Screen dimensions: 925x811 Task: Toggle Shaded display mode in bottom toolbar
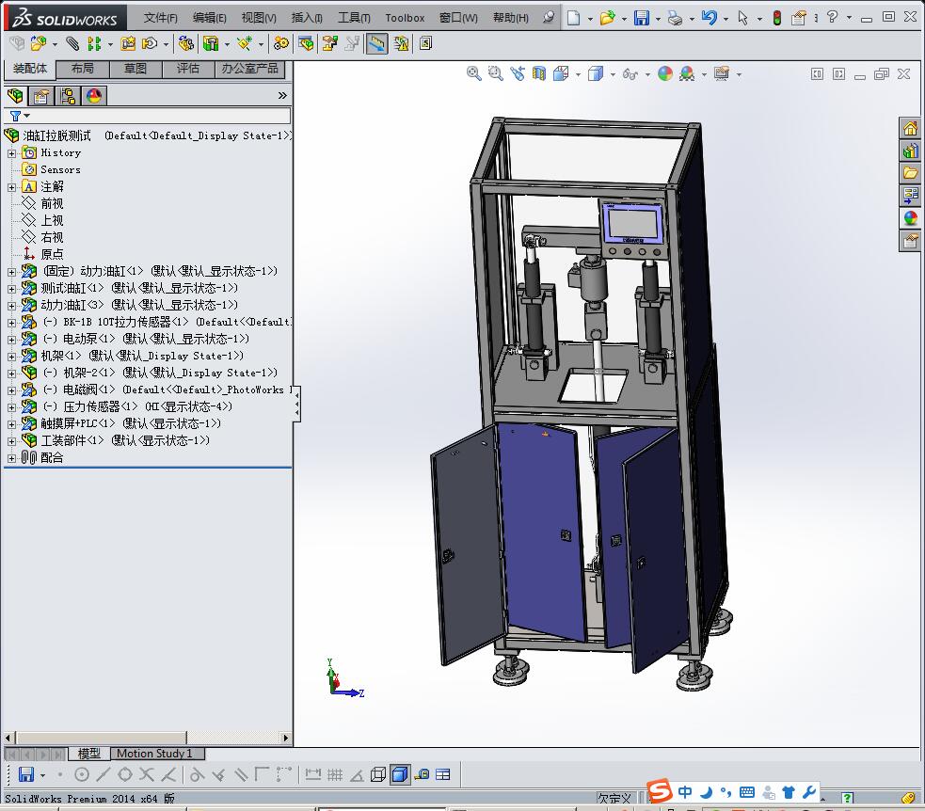point(400,774)
